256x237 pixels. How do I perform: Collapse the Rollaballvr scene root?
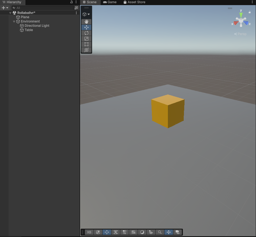coord(10,13)
